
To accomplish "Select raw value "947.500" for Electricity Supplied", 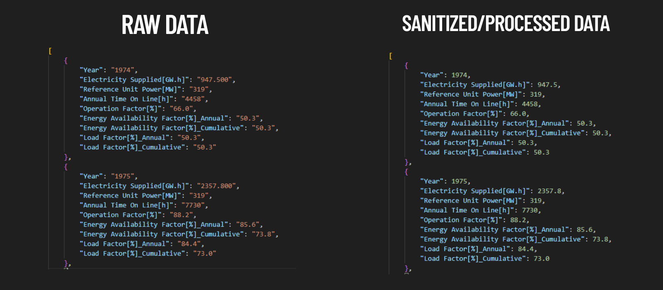I will [214, 80].
